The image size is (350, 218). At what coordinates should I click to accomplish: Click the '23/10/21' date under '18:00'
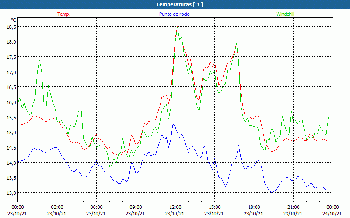254,214
